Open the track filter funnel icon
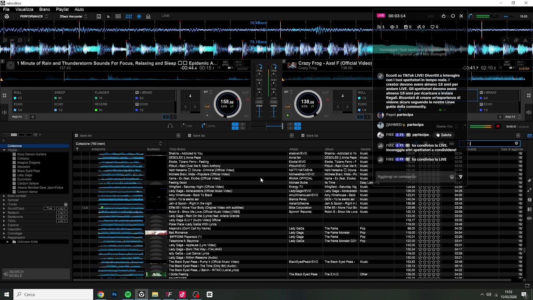The height and width of the screenshot is (300, 533). click(x=77, y=149)
